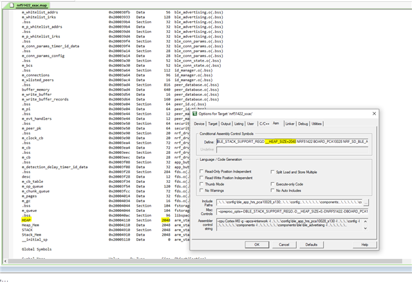Click the Include Paths text field
This screenshot has height=282, width=412.
click(289, 202)
